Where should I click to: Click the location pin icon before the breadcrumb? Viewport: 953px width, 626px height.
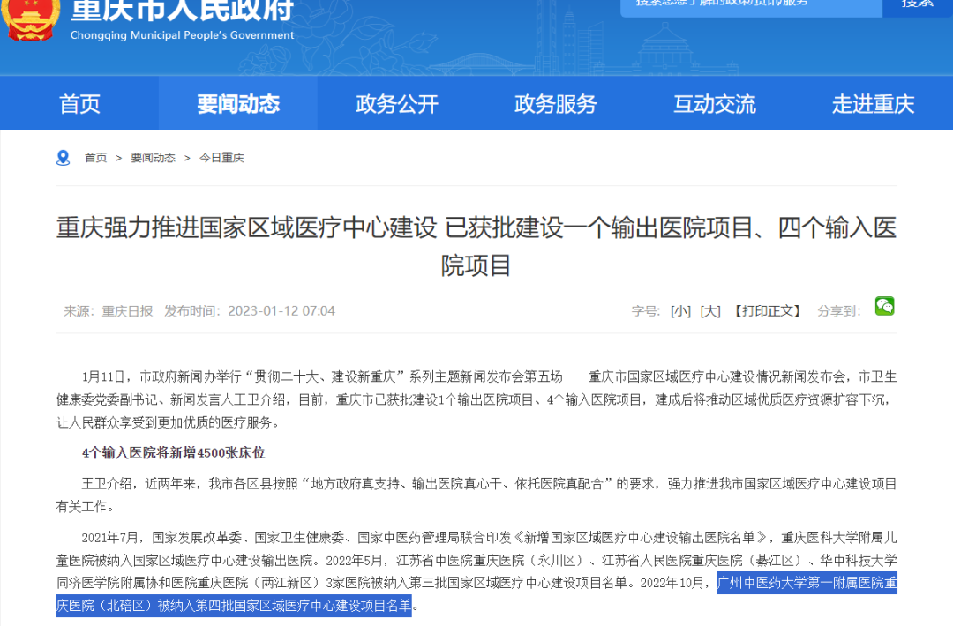click(62, 157)
